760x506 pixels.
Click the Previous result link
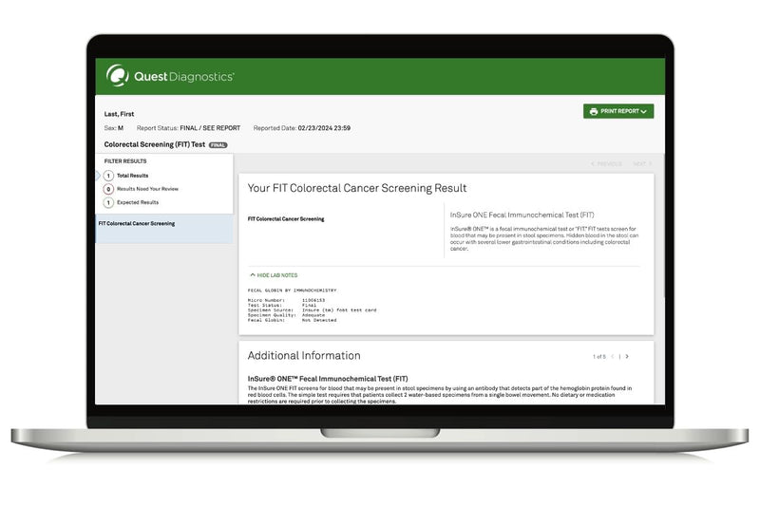[606, 163]
